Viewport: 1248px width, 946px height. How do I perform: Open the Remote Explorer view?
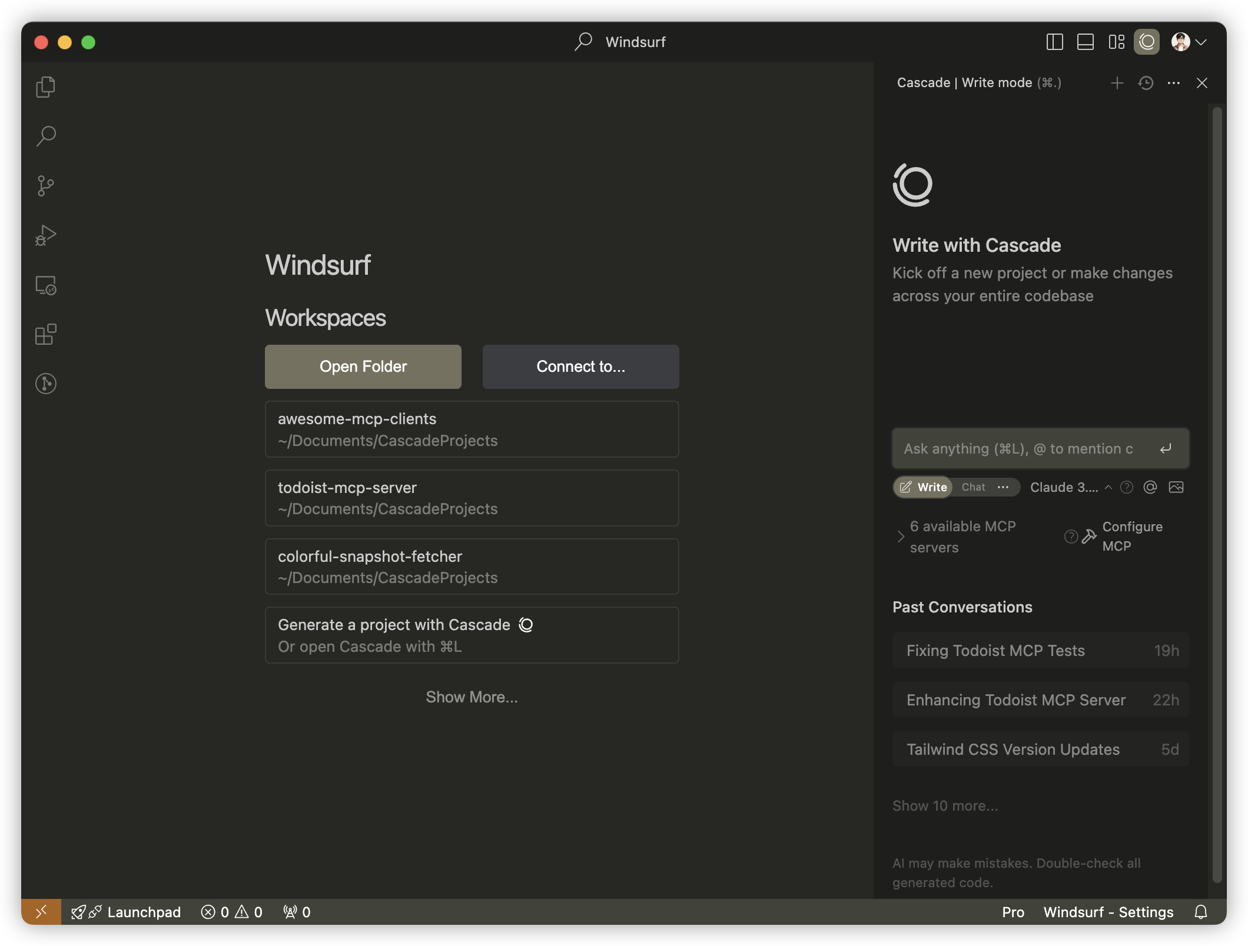coord(45,285)
